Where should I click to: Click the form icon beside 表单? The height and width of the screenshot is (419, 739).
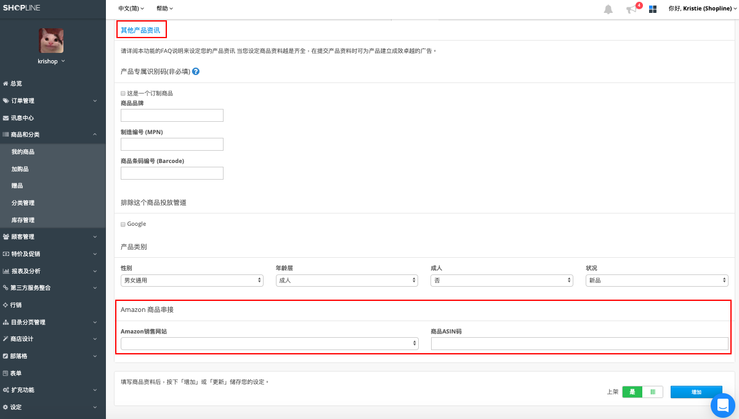pos(6,373)
